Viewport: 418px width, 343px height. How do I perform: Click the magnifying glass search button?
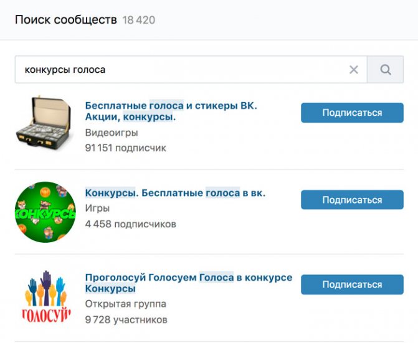pos(385,70)
